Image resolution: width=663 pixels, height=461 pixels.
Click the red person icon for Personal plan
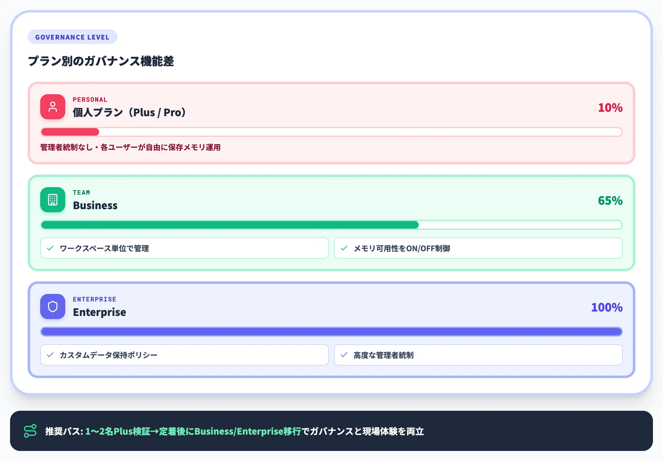pyautogui.click(x=53, y=107)
